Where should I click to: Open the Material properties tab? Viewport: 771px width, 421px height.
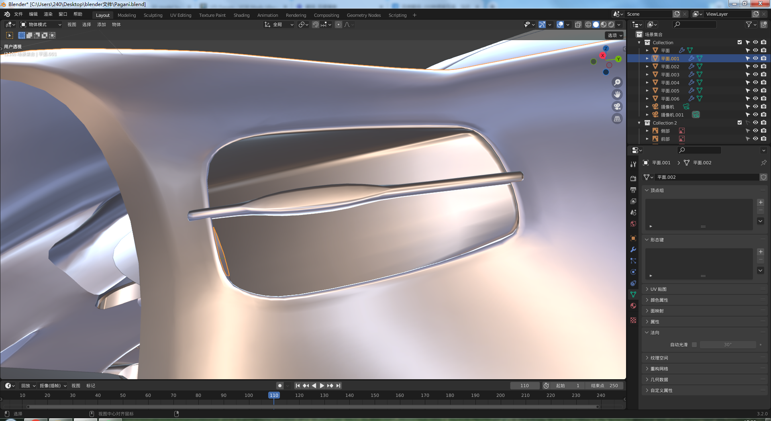coord(633,306)
